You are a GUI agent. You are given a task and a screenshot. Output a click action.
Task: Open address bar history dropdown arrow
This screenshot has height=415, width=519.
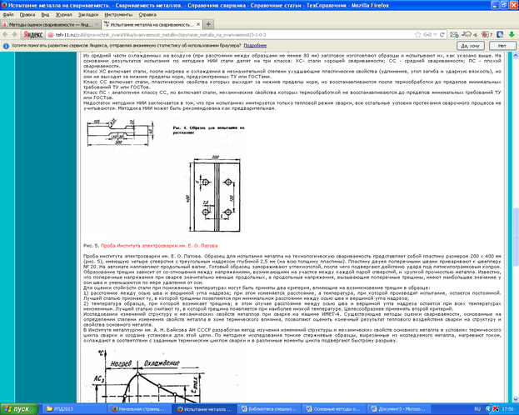pyautogui.click(x=435, y=34)
